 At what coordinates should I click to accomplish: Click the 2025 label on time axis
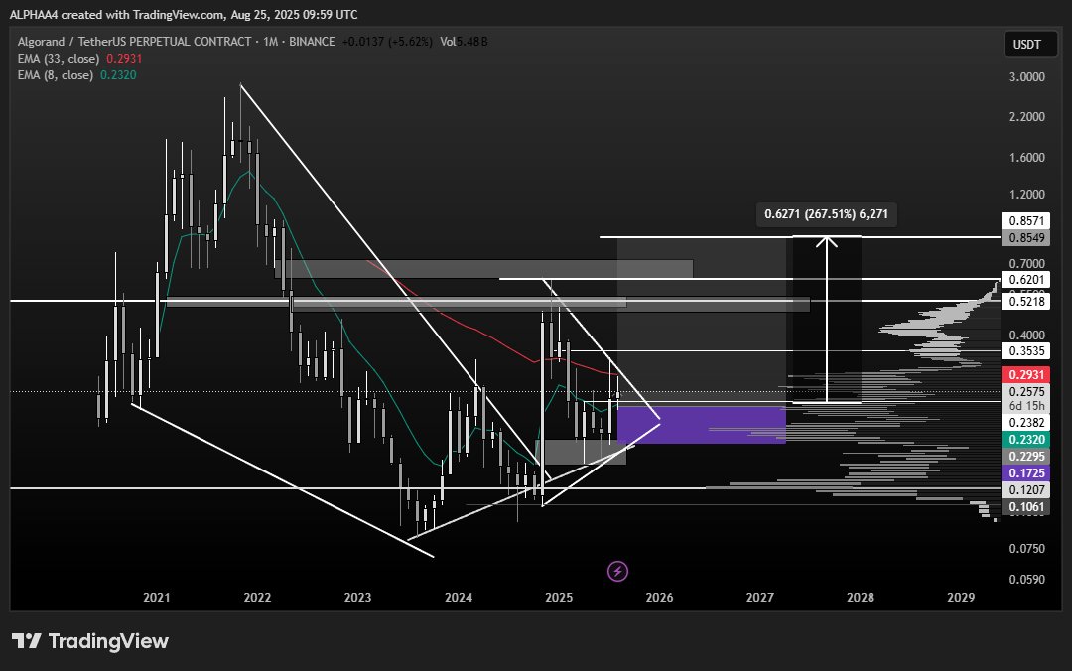[x=559, y=598]
